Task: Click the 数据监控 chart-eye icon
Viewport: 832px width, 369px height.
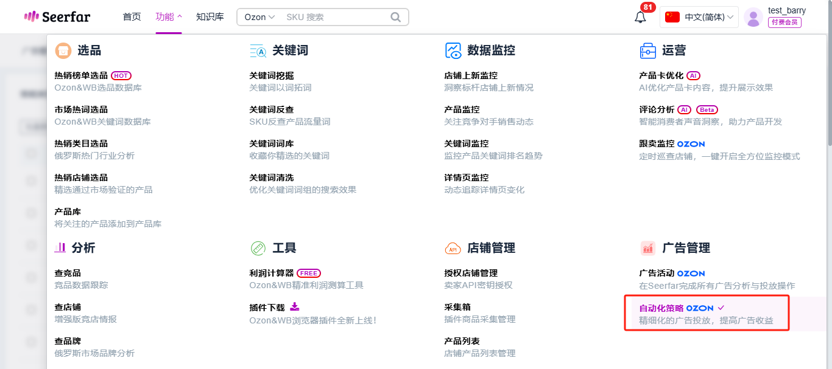Action: [x=453, y=50]
